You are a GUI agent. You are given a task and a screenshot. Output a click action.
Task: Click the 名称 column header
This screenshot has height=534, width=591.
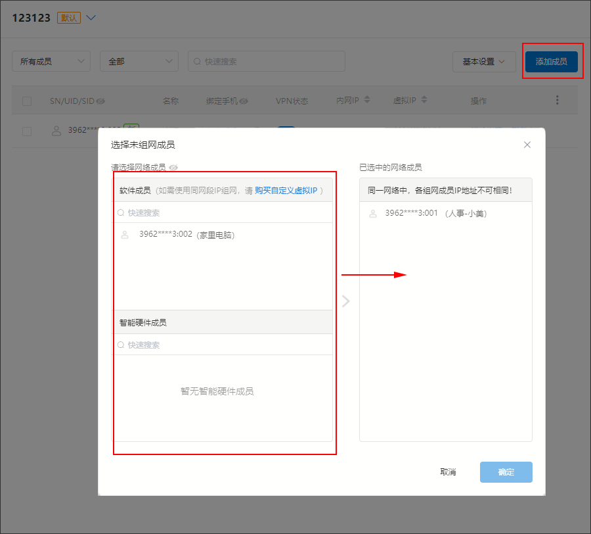pyautogui.click(x=170, y=101)
